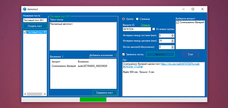Image resolution: width=228 pixels, height=108 pixels.
Task: Click the Интервал между циклами value field
Action: (x=165, y=41)
